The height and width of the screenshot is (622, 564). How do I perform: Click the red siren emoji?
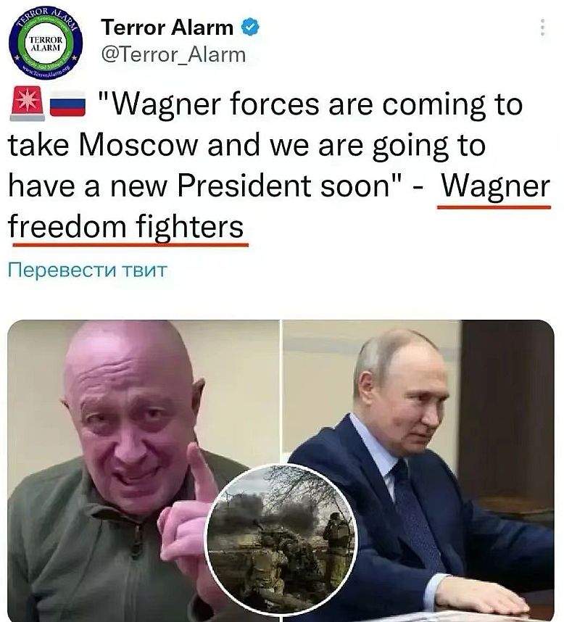click(x=28, y=104)
